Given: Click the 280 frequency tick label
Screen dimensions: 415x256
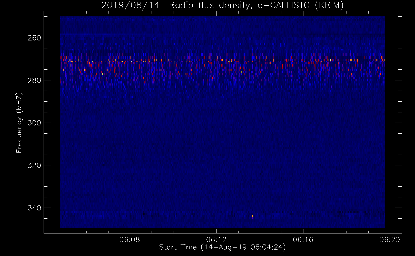Looking at the screenshot, I should click(x=34, y=80).
